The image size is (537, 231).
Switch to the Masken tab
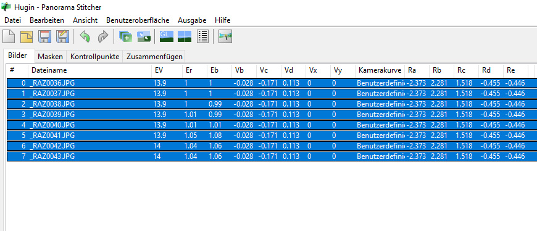51,57
